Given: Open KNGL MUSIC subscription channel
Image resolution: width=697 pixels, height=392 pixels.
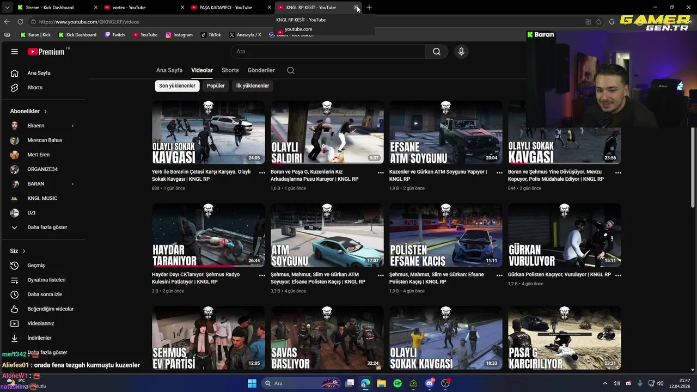Looking at the screenshot, I should coord(43,198).
